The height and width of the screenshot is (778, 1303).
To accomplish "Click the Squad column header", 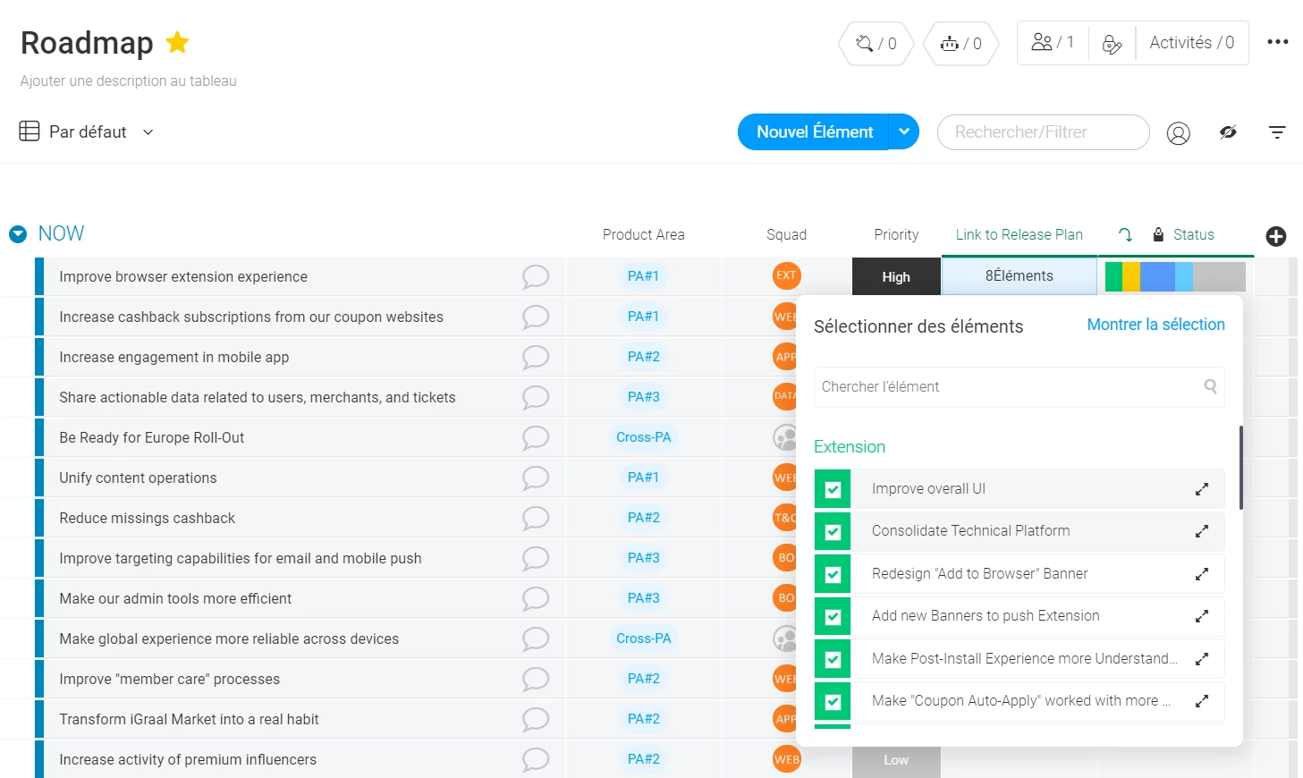I will pyautogui.click(x=787, y=234).
